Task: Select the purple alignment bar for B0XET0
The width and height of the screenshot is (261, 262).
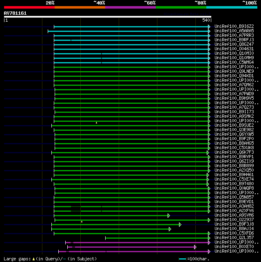Action: tap(131, 247)
